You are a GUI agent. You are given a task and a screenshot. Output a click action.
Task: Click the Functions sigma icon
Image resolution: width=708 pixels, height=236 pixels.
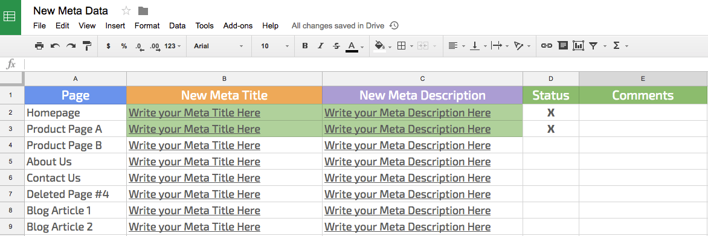[x=616, y=46]
